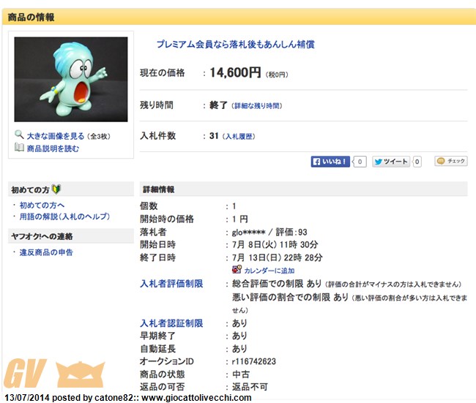Viewport: 476px width, 403px height.
Task: Open the 入札者評価制限 link
Action: 171,284
